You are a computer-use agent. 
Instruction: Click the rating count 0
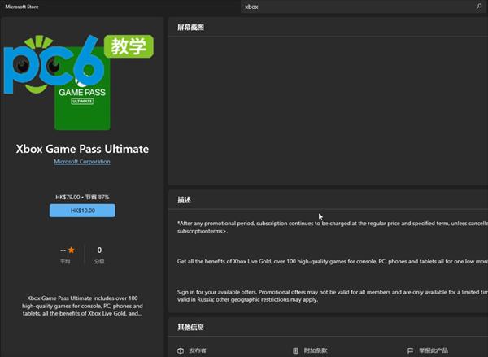99,250
